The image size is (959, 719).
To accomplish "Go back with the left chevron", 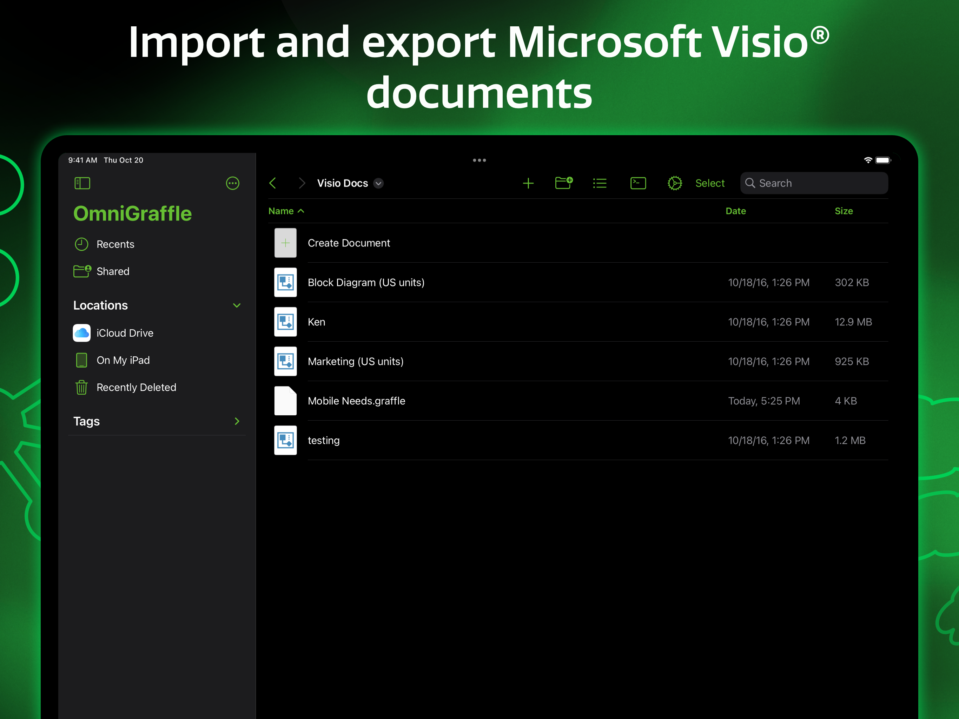I will click(x=273, y=183).
